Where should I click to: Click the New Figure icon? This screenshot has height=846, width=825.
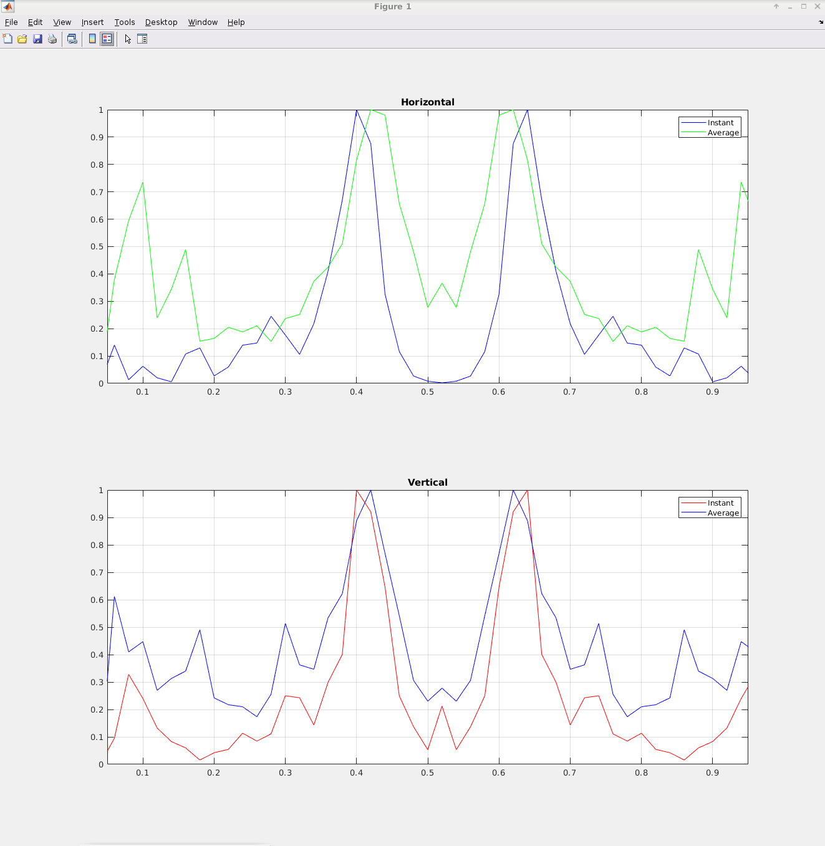click(7, 39)
